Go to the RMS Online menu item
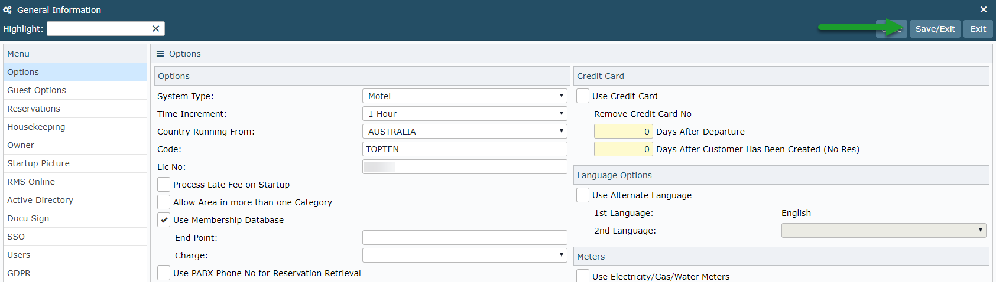This screenshot has height=282, width=996. point(31,182)
